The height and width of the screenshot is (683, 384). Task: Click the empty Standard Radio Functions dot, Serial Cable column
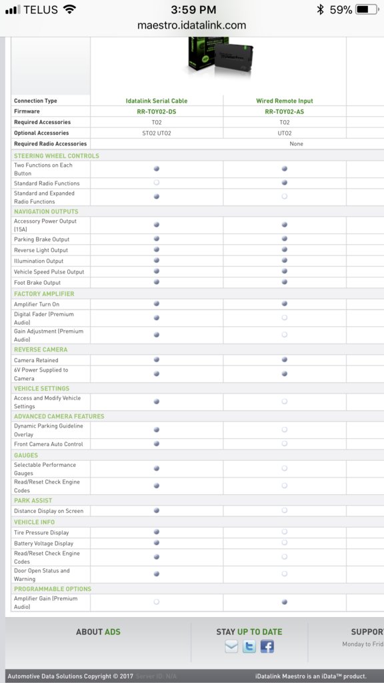(x=156, y=183)
